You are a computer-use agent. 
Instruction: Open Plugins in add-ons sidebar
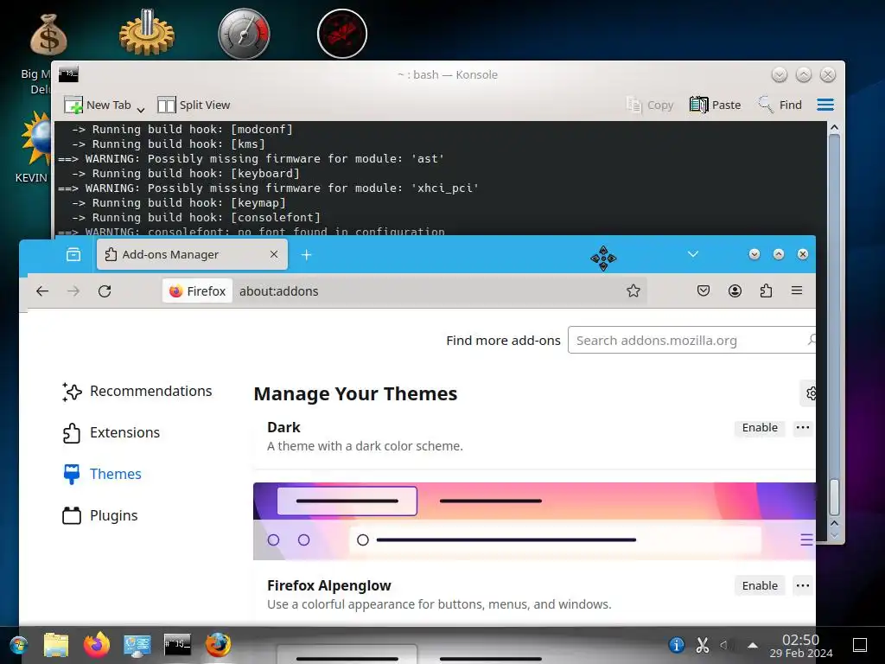coord(100,516)
